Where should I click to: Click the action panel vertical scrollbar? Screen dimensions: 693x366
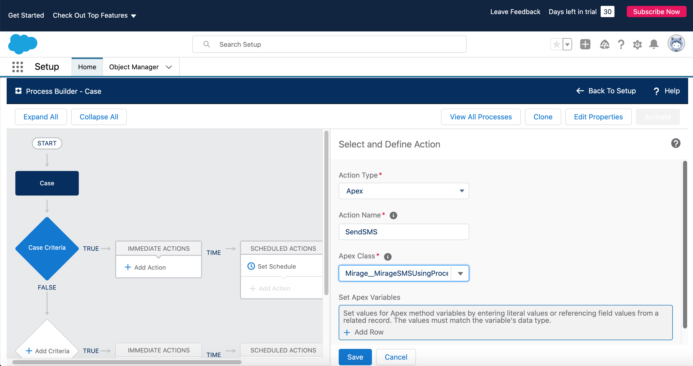pos(684,245)
